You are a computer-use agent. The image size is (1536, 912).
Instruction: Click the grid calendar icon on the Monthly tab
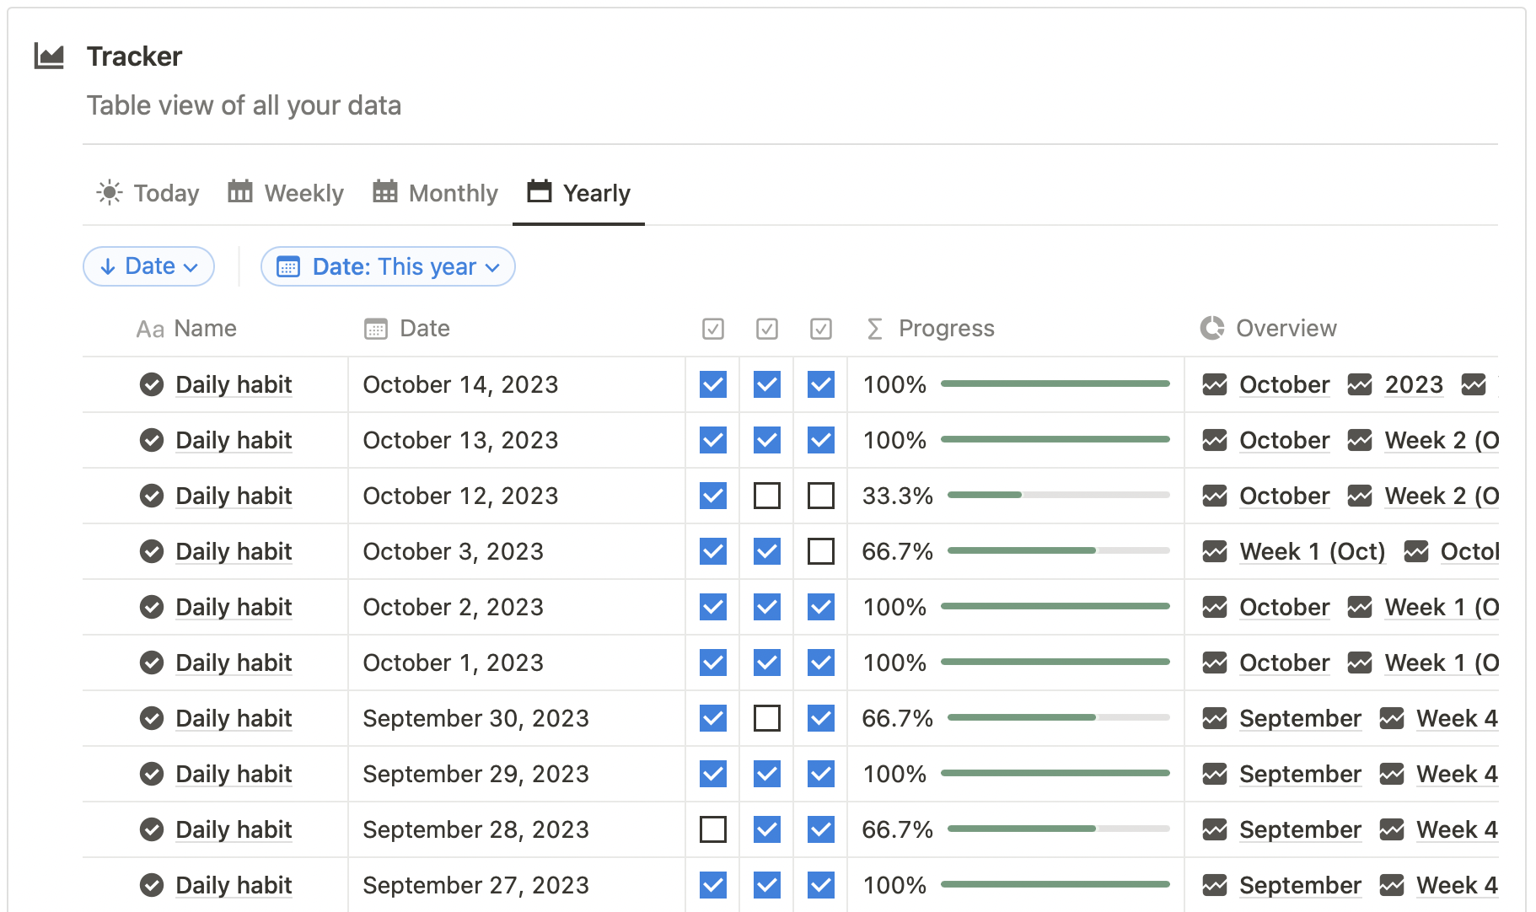pyautogui.click(x=385, y=192)
